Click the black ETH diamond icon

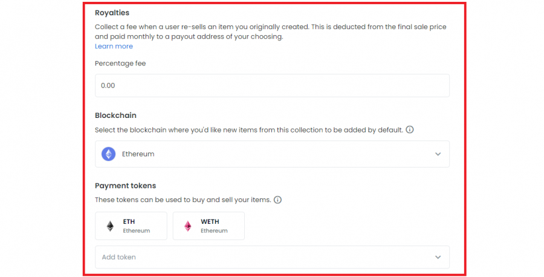pyautogui.click(x=110, y=226)
